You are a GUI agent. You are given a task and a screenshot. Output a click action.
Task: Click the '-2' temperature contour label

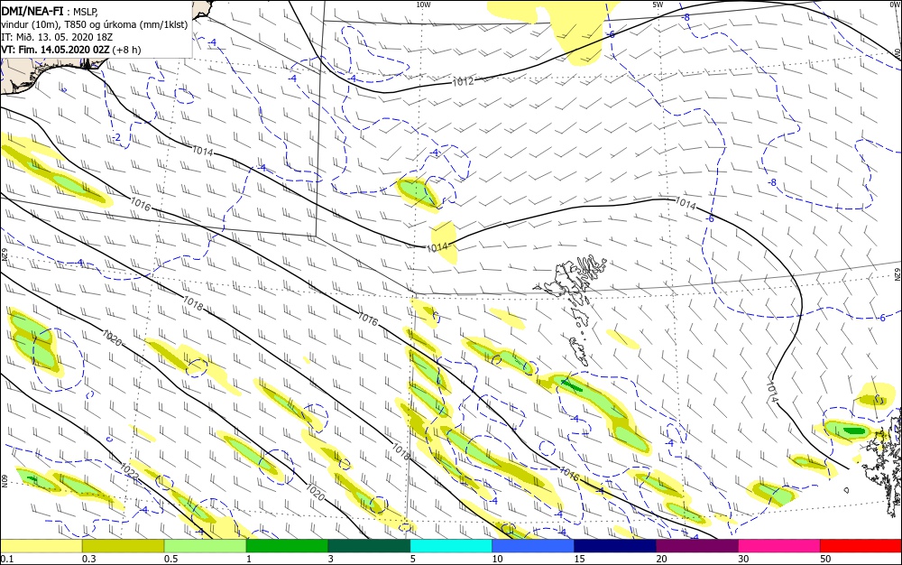[116, 137]
